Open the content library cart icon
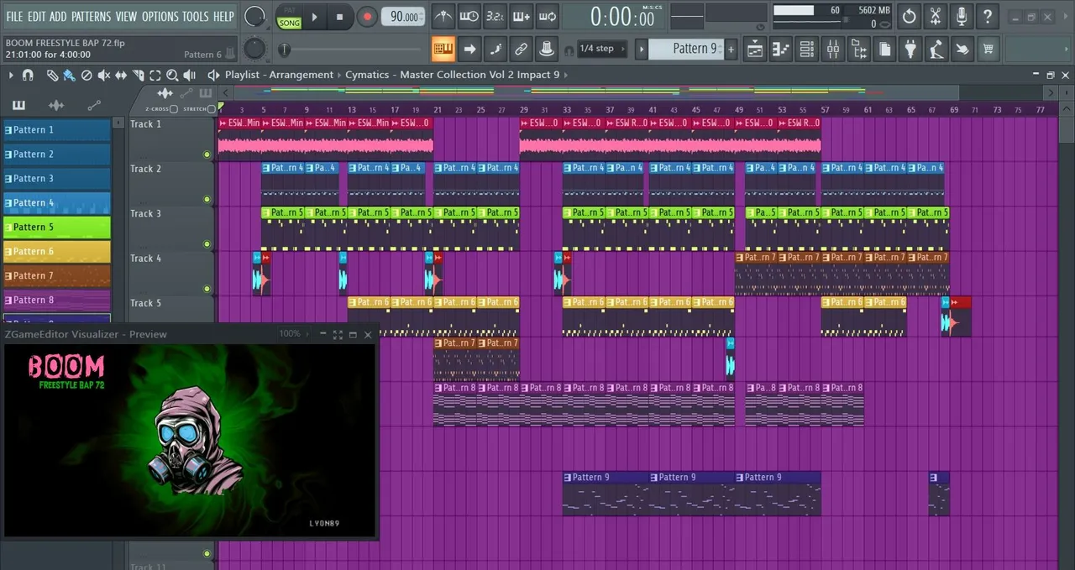 click(988, 49)
